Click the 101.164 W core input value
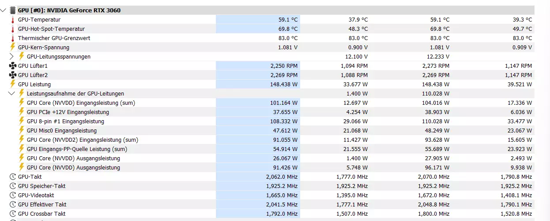 [283, 103]
